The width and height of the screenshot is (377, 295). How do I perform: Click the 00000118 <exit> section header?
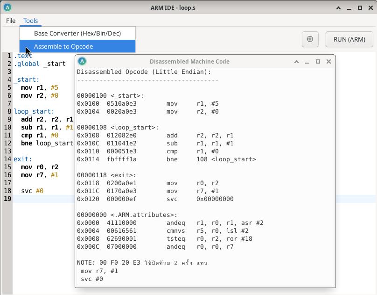pyautogui.click(x=107, y=175)
